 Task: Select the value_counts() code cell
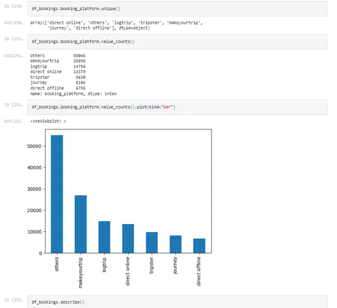pyautogui.click(x=176, y=41)
